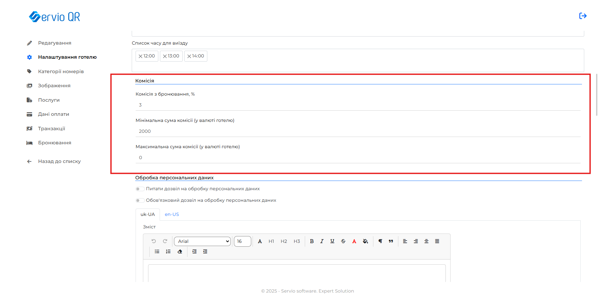Pick the red font color button
The height and width of the screenshot is (298, 615).
(x=354, y=241)
